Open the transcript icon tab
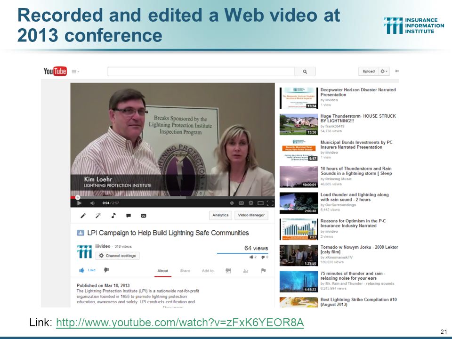Viewport: 452px width, 339px height. pos(228,271)
